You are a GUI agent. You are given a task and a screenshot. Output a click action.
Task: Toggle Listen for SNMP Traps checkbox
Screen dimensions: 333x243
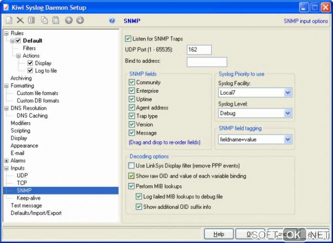128,38
